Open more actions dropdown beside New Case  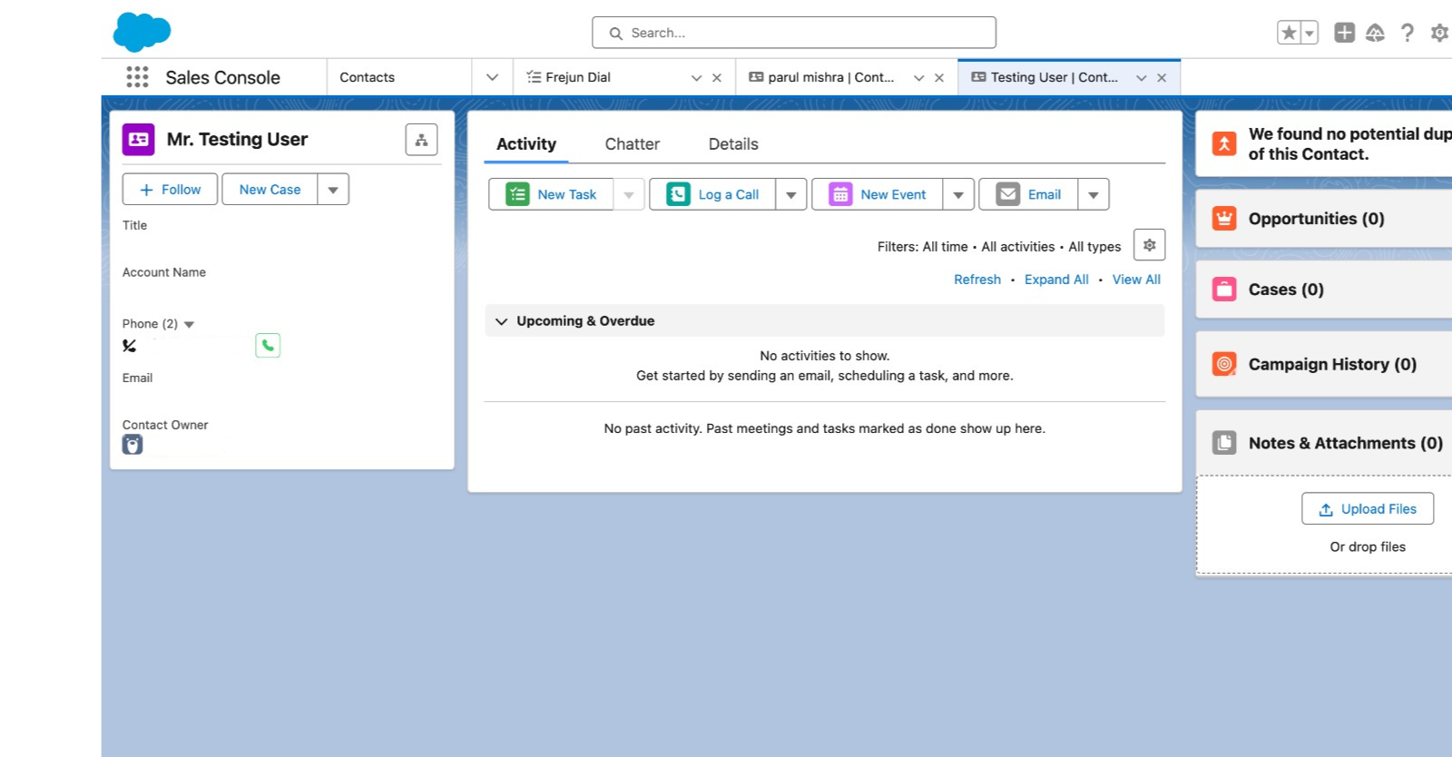pyautogui.click(x=333, y=189)
